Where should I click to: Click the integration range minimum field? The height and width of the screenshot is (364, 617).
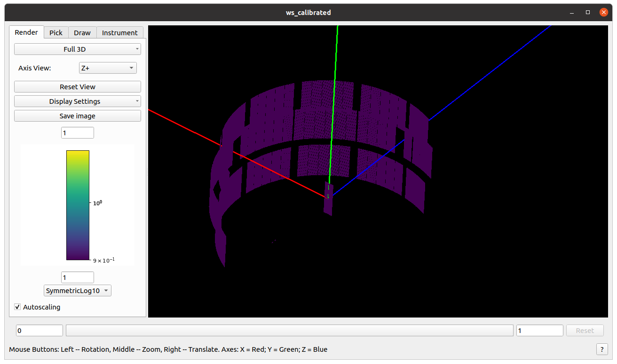click(40, 331)
